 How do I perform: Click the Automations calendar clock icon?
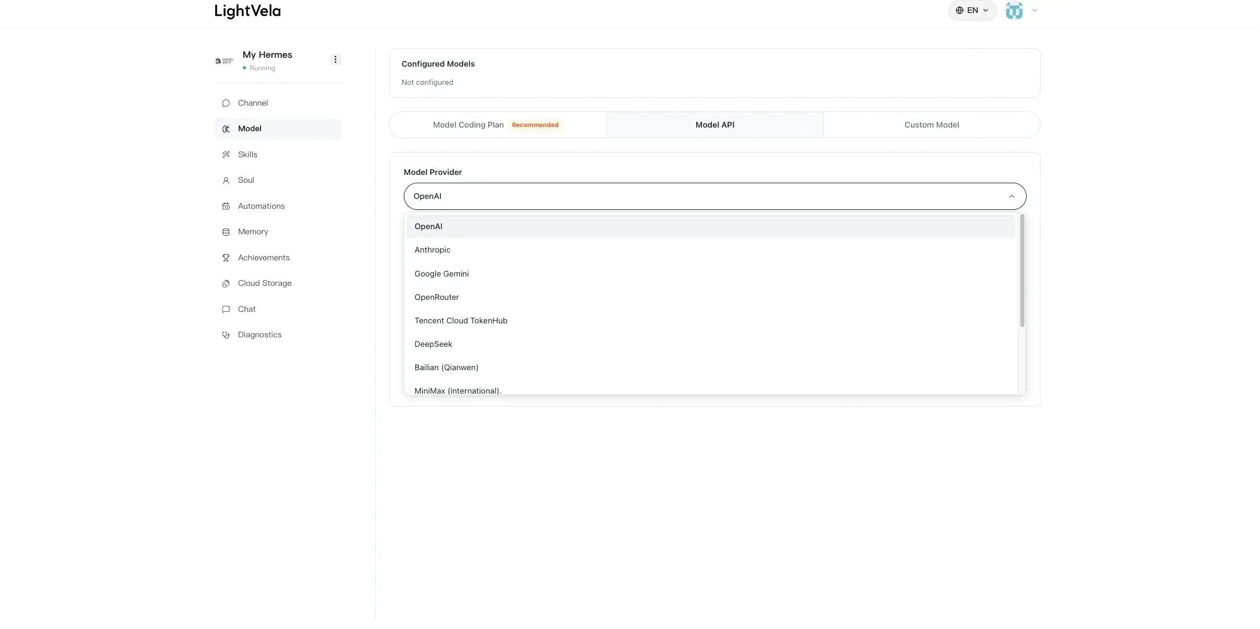tap(226, 206)
